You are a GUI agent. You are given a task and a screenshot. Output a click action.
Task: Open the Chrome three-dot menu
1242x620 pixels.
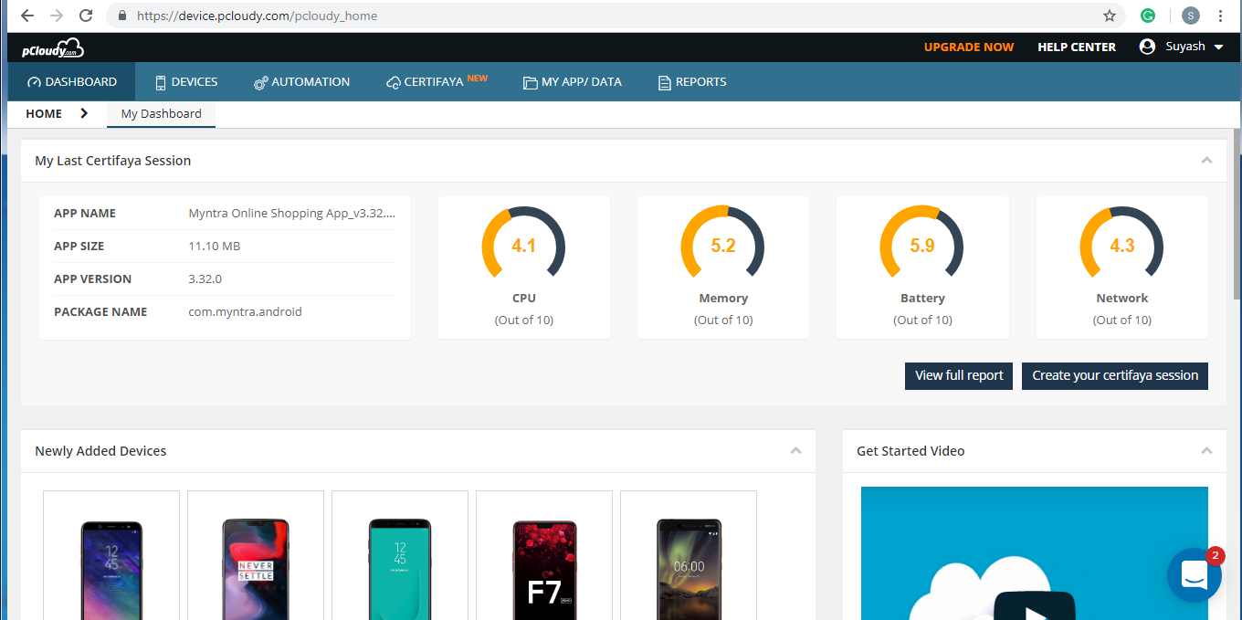click(x=1221, y=16)
